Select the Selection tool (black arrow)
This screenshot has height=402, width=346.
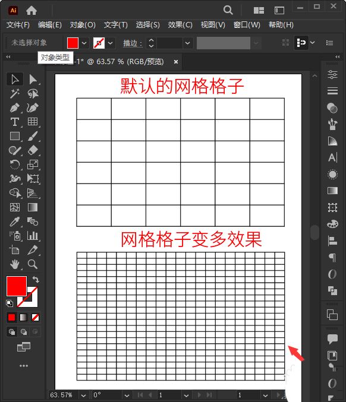pos(15,80)
